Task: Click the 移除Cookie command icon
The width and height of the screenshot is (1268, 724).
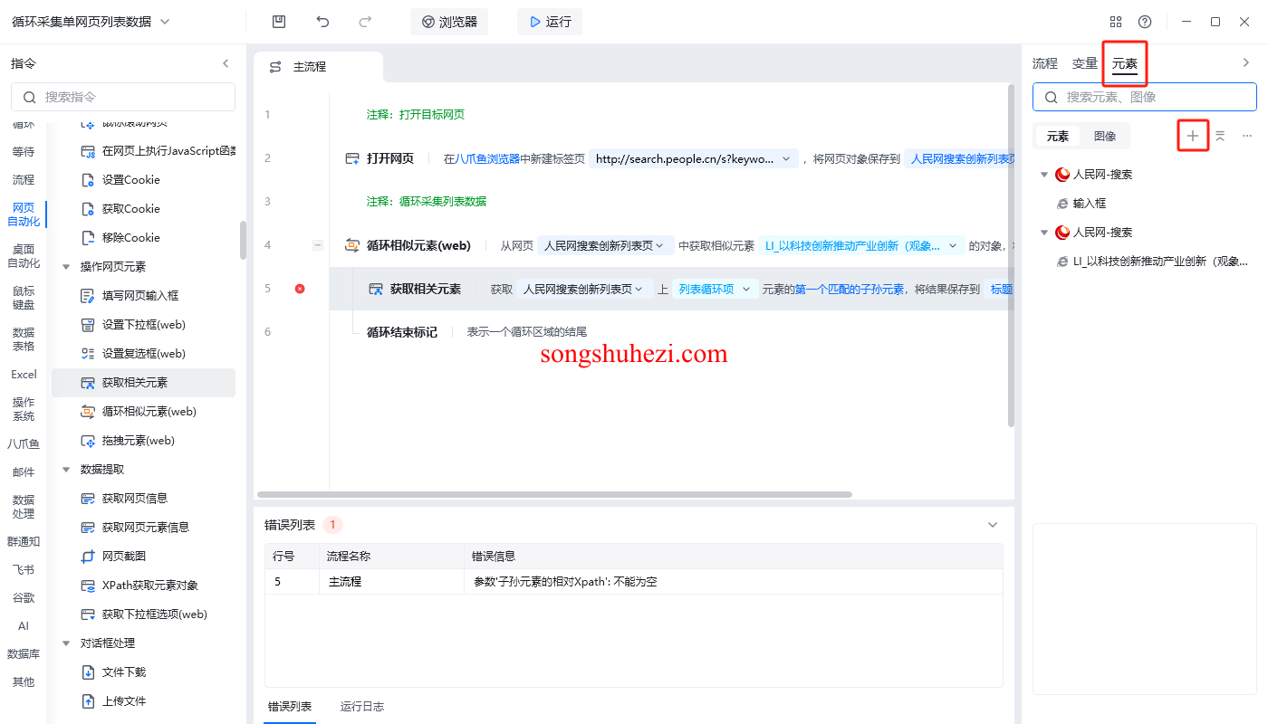Action: [x=88, y=238]
